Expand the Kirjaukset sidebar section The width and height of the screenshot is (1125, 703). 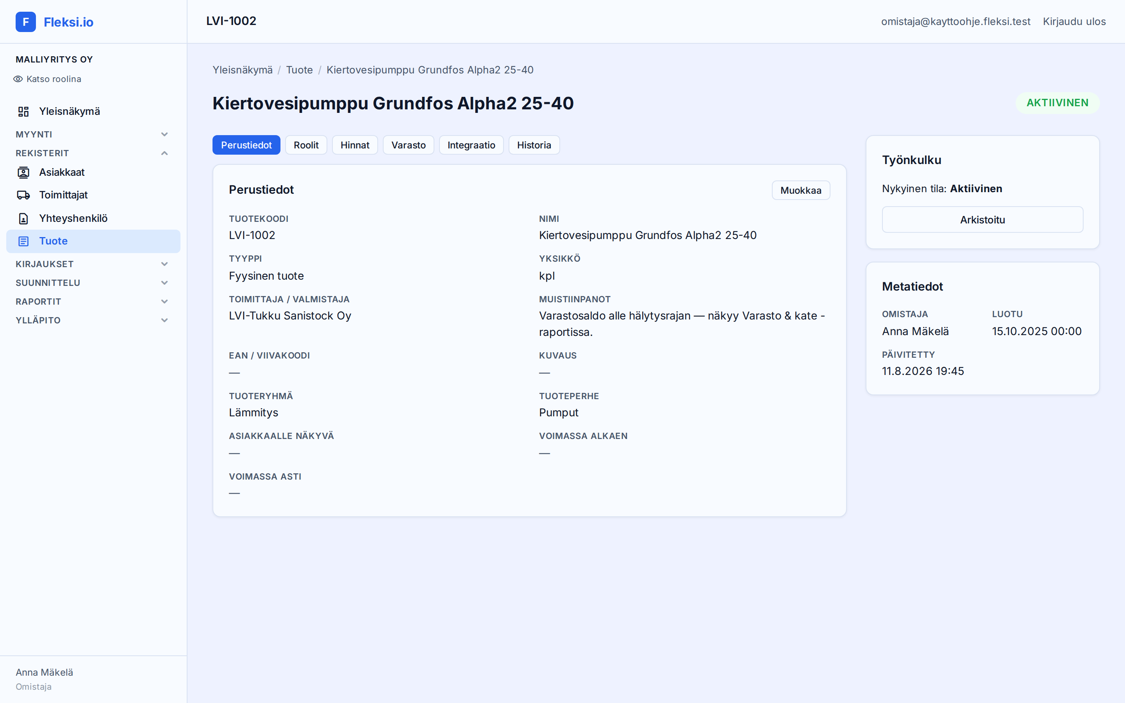pos(93,264)
